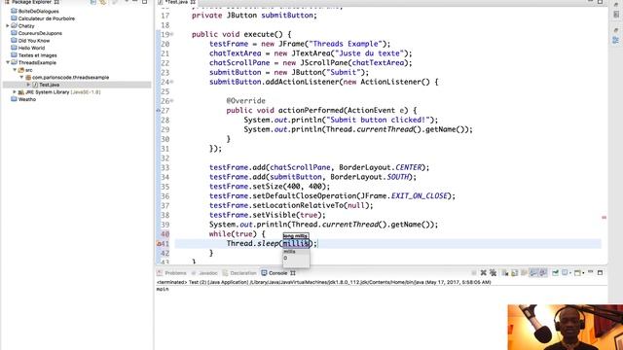Viewport: 623px width, 350px height.
Task: Click the src folder icon
Action: (x=21, y=70)
